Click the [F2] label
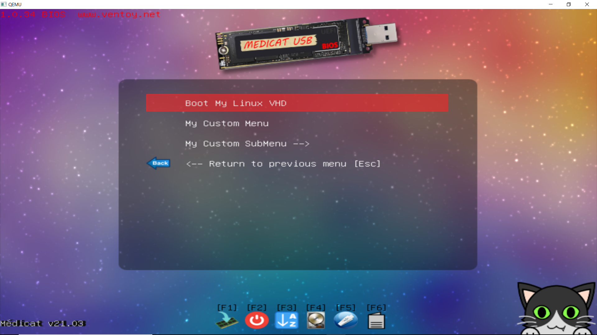Image resolution: width=597 pixels, height=335 pixels. point(257,307)
